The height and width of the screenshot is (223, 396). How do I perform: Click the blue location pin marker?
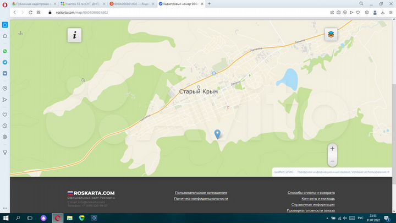pos(217,134)
